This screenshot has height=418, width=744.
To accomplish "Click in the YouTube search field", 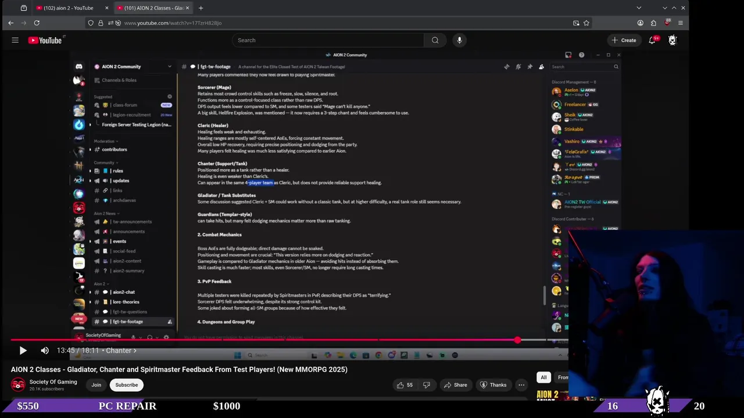I will (x=328, y=40).
